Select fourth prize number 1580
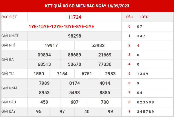The height and width of the screenshot is (117, 174). 39,74
